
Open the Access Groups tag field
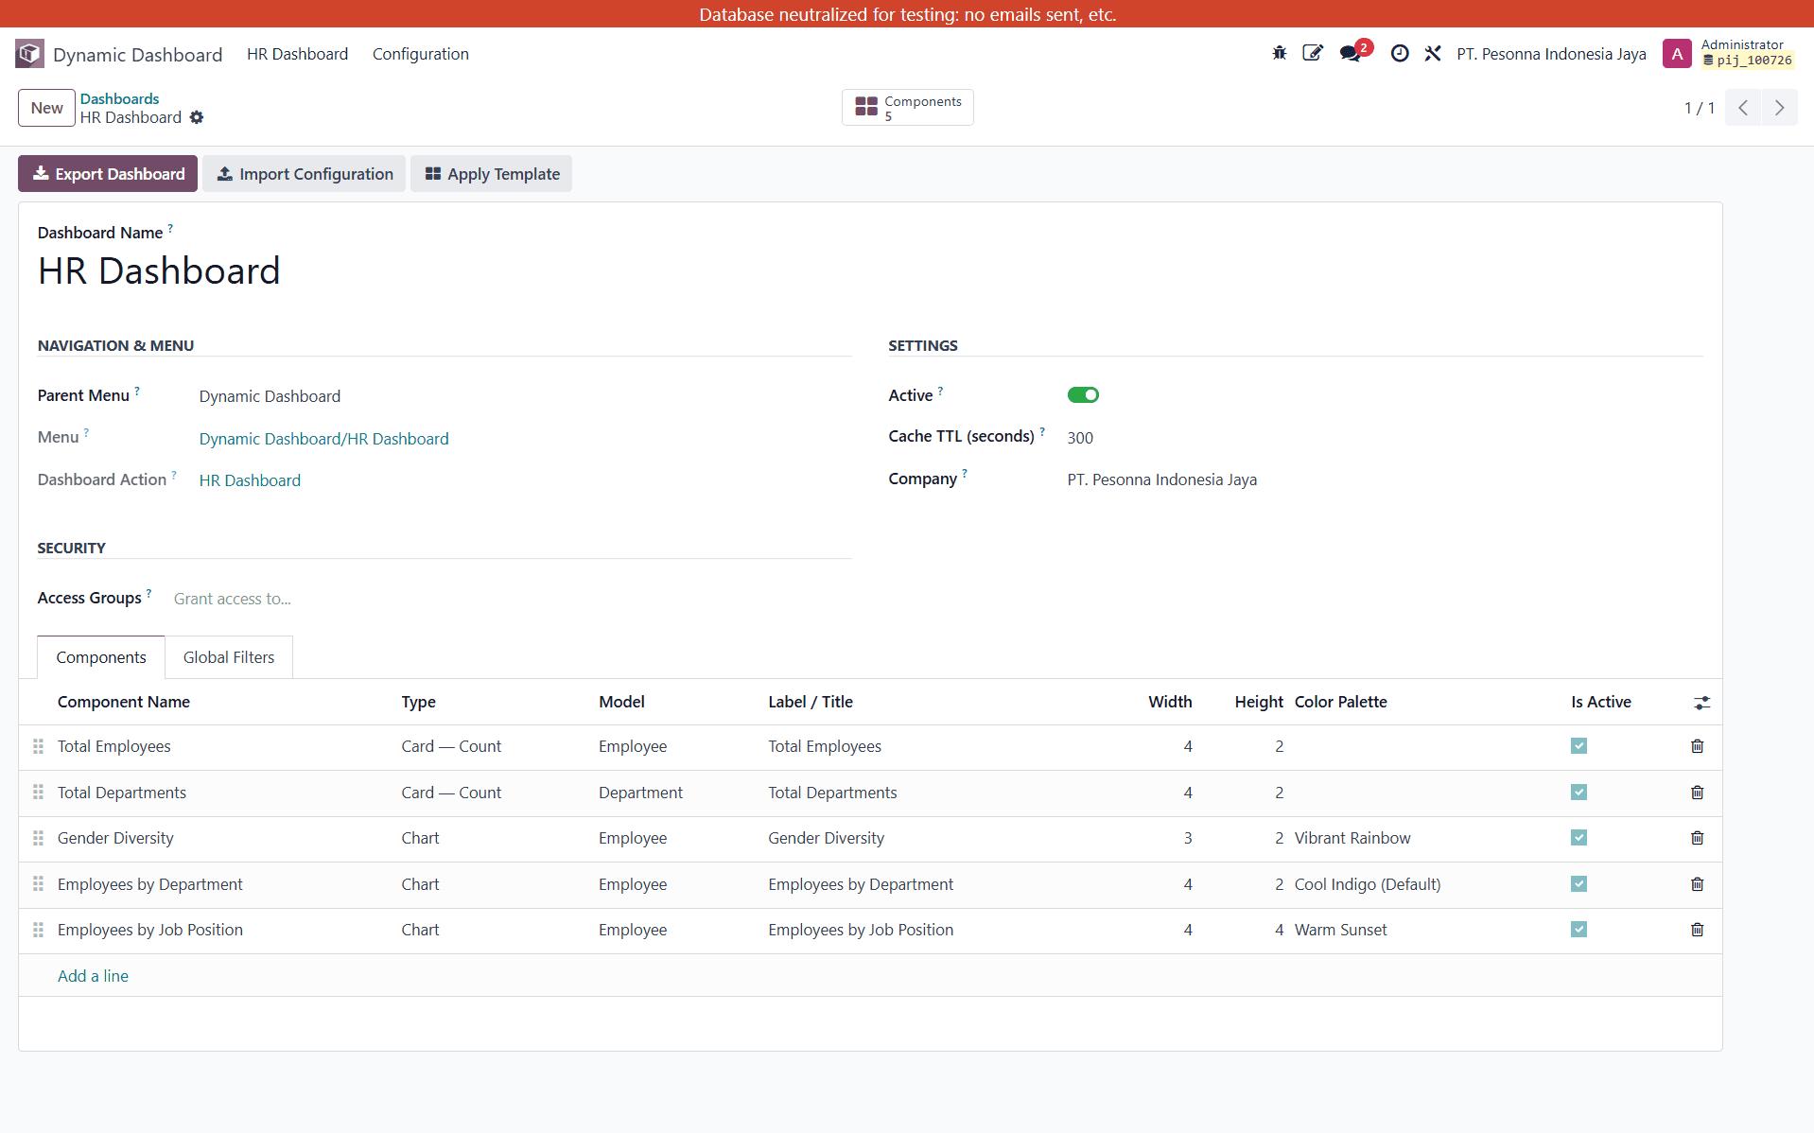tap(512, 599)
